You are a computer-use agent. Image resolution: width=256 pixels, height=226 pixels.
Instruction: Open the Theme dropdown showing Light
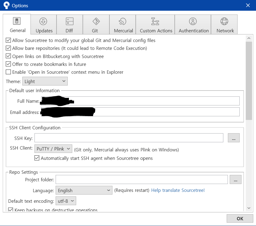[x=45, y=81]
